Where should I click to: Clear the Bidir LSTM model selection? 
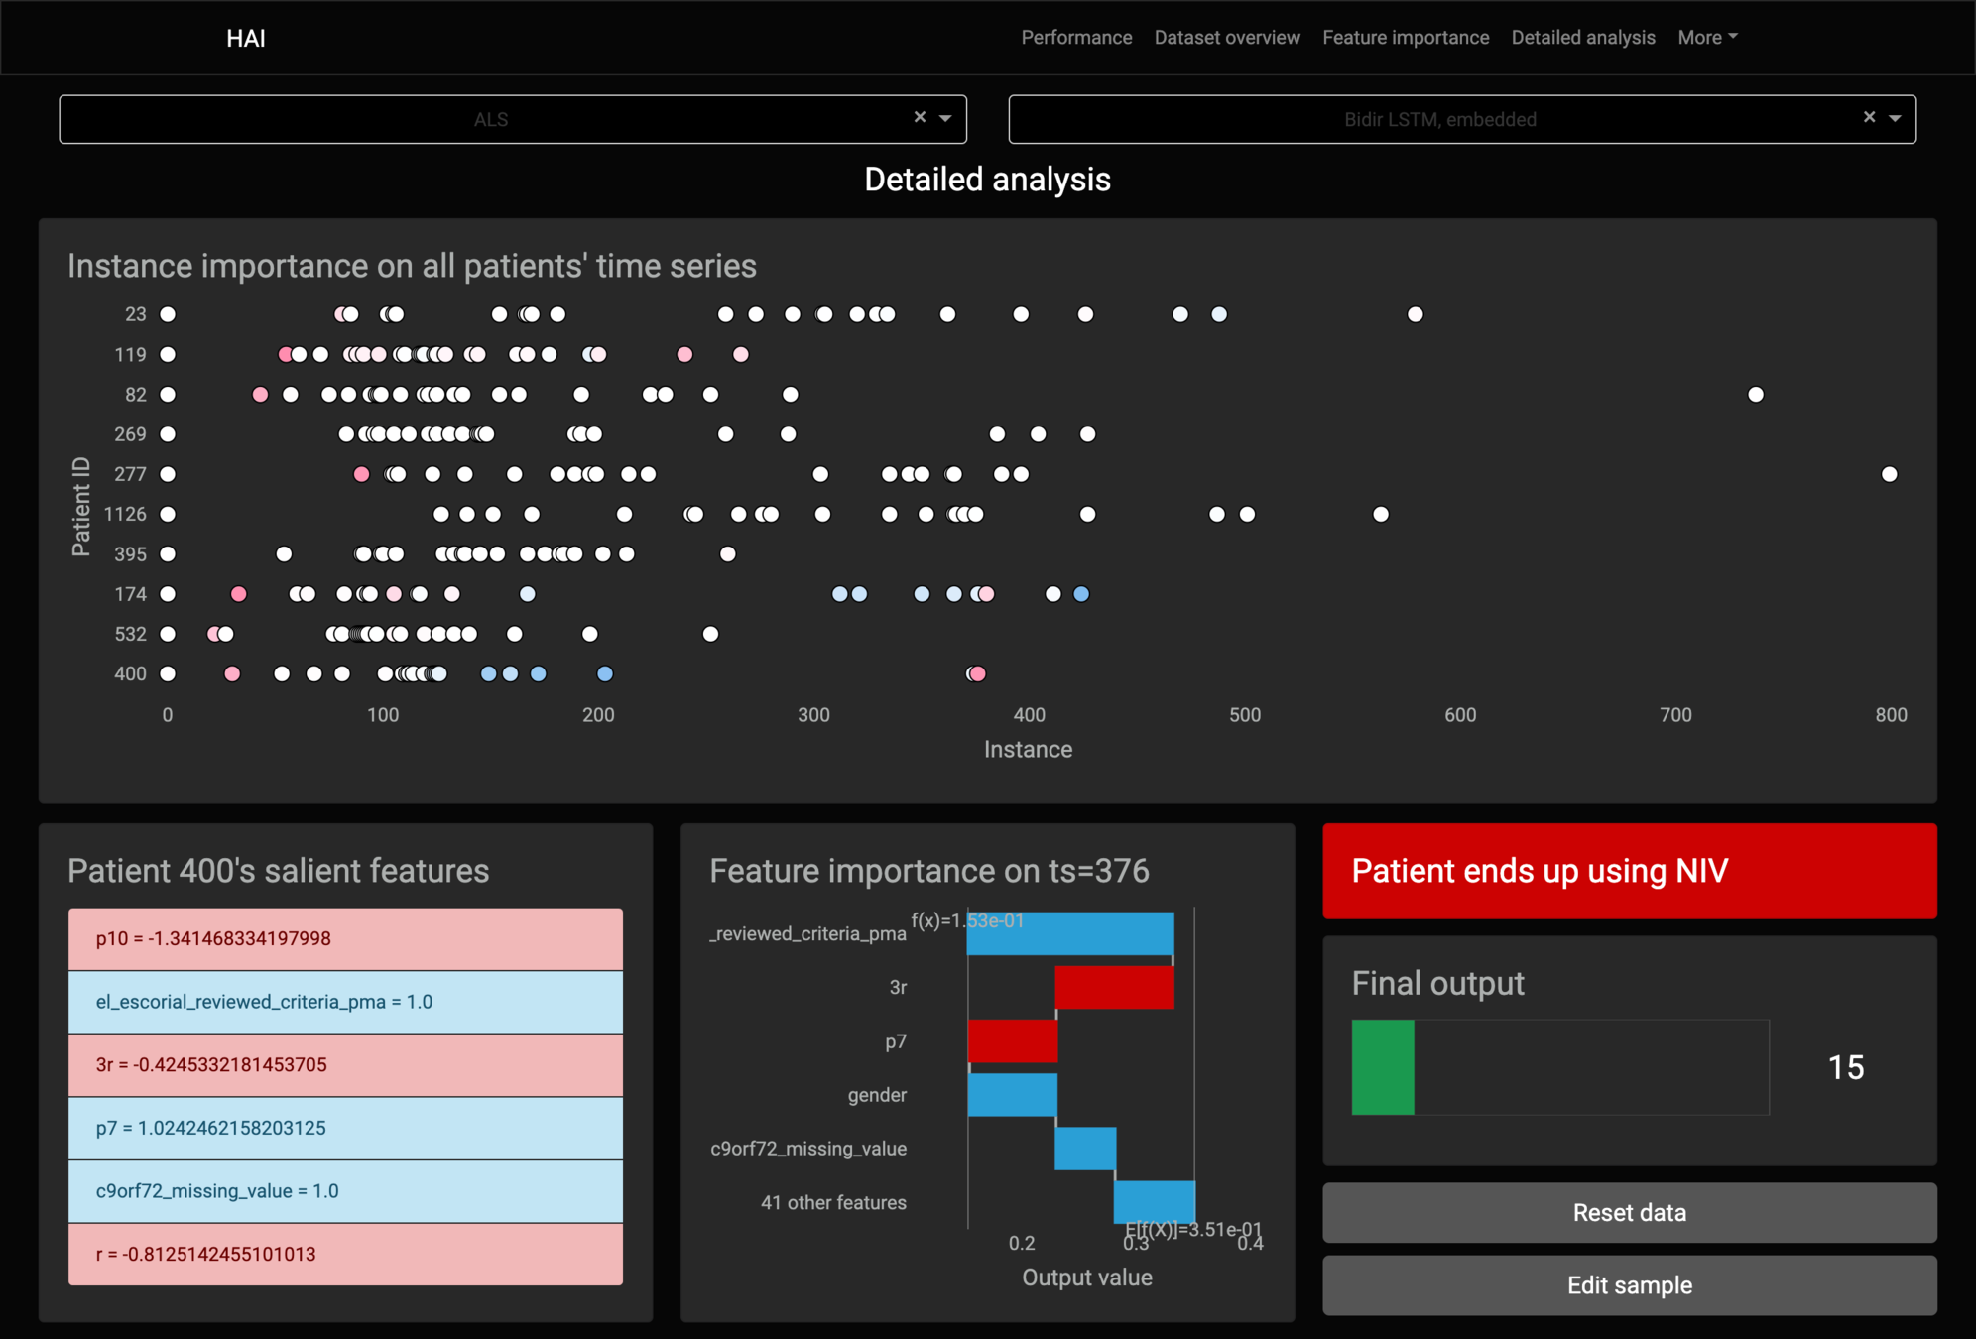pyautogui.click(x=1869, y=117)
